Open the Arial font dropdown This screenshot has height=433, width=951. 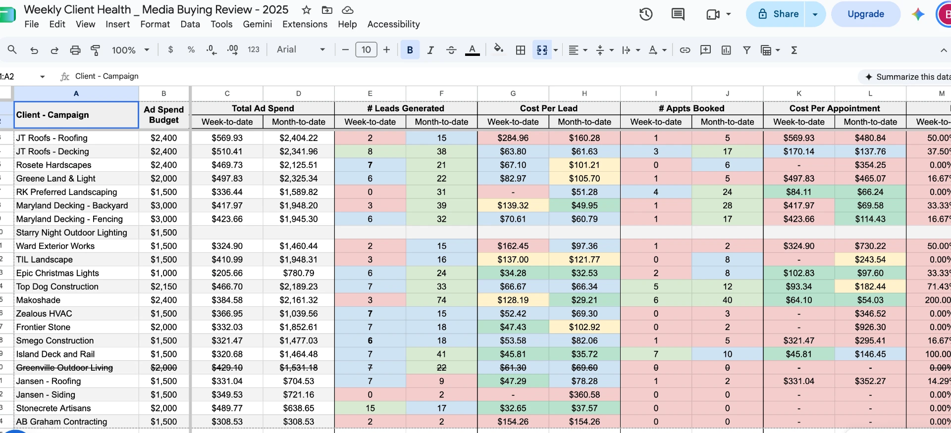pyautogui.click(x=301, y=49)
